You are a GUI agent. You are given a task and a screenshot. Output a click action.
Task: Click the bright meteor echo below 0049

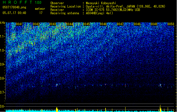(160, 85)
